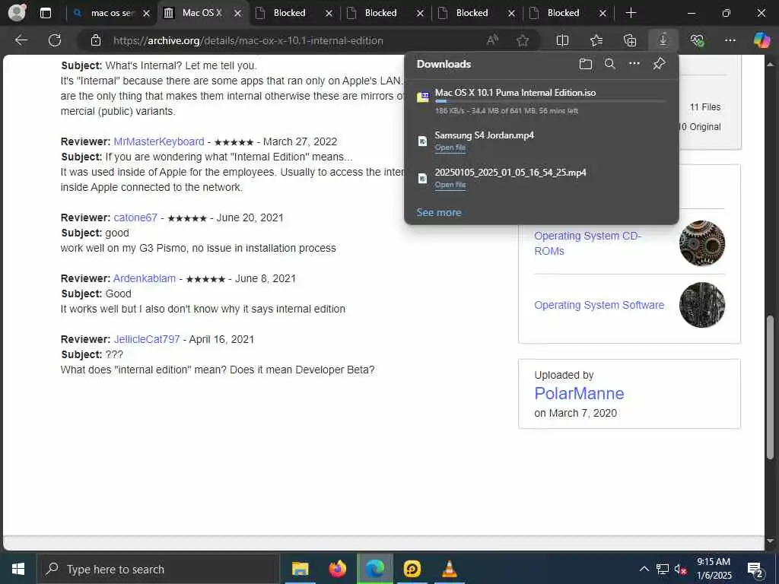The image size is (779, 584).
Task: Close the Mac OS X tab
Action: [237, 14]
